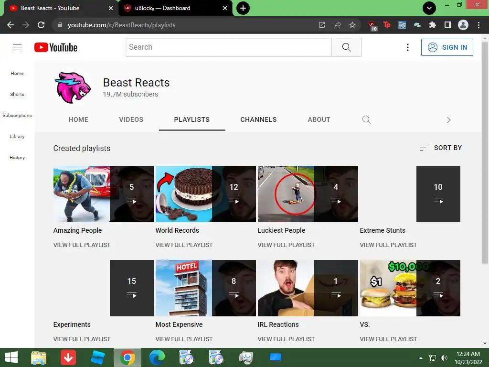Select the PLAYLISTS channel tab
489x367 pixels.
(x=192, y=120)
